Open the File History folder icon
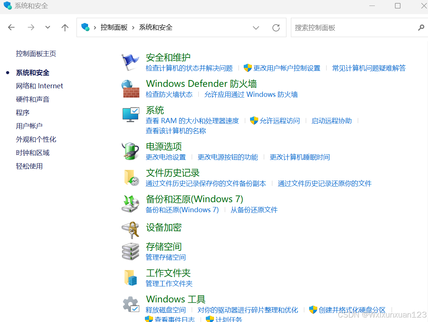428x322 pixels. 131,177
